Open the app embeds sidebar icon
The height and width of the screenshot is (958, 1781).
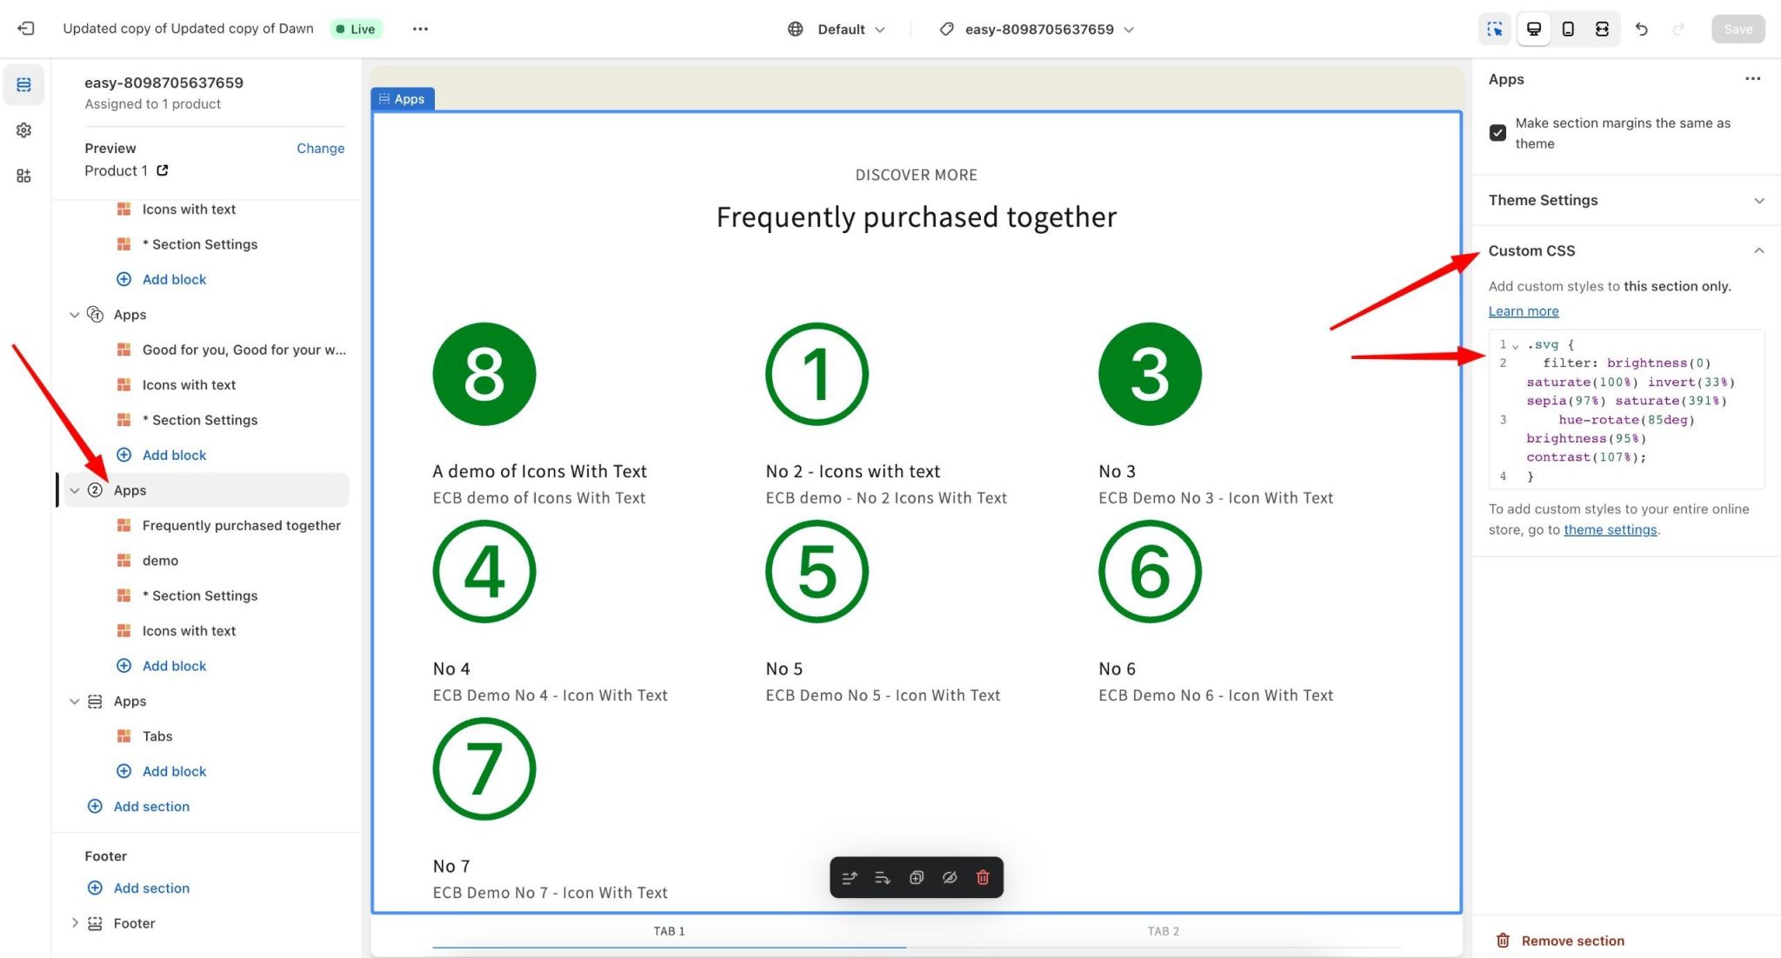[23, 176]
